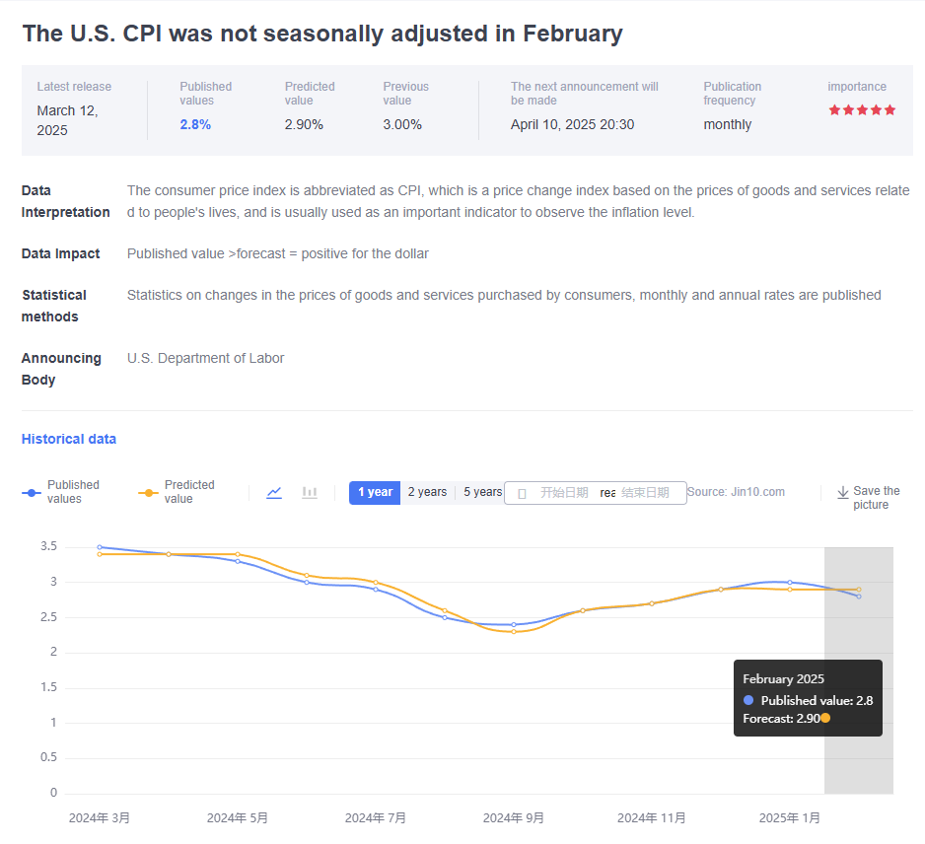Switch to line chart view icon

click(274, 492)
